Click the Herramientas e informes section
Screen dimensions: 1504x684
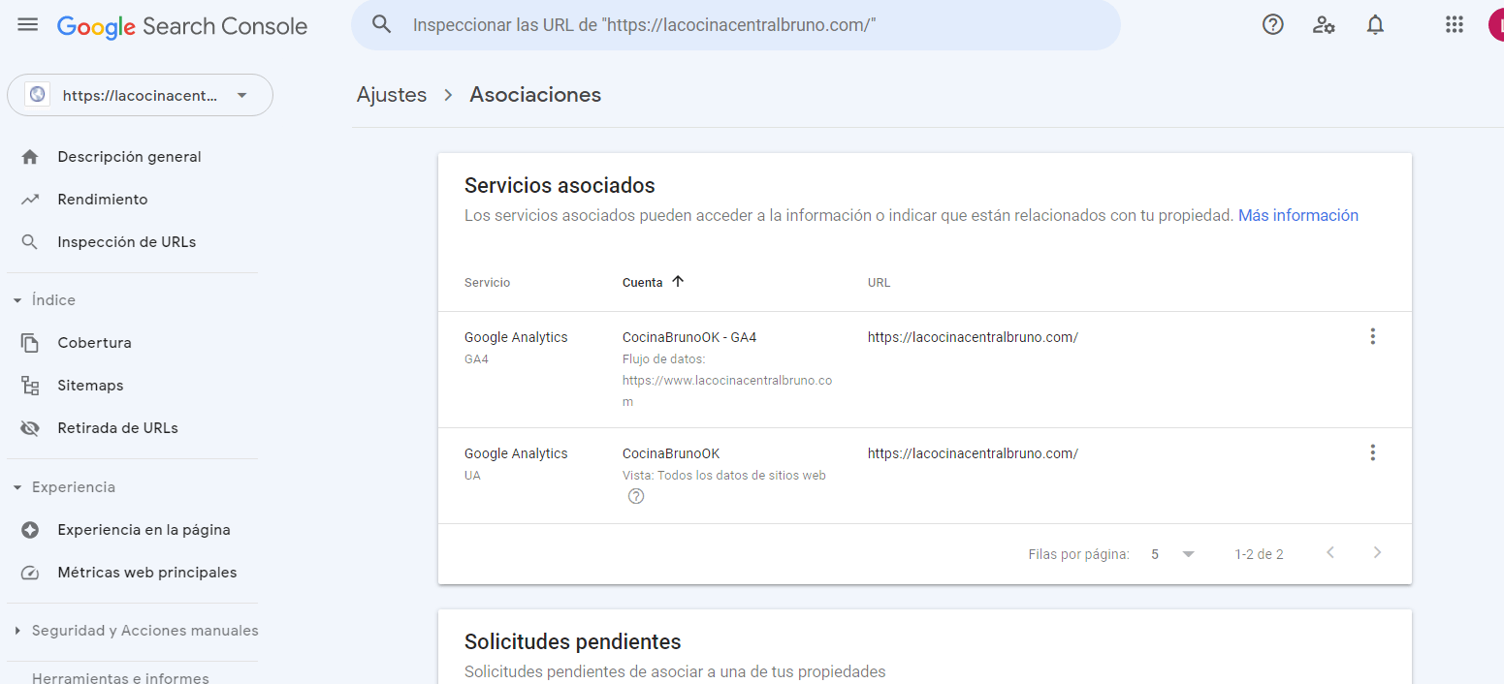(120, 678)
